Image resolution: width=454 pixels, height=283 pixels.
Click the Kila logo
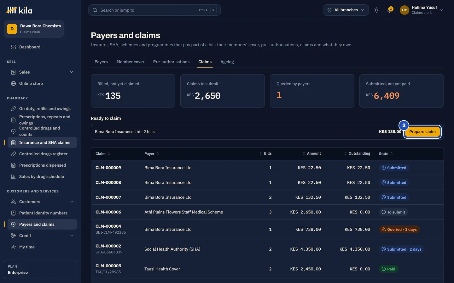click(x=19, y=10)
